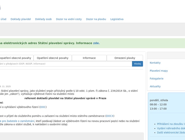Download the DOCX application form
The height and width of the screenshot is (140, 185).
(x=110, y=116)
